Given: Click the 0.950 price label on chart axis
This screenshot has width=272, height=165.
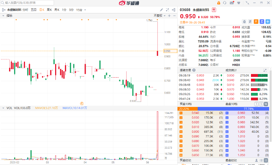Looking at the screenshot, I should [x=170, y=51].
